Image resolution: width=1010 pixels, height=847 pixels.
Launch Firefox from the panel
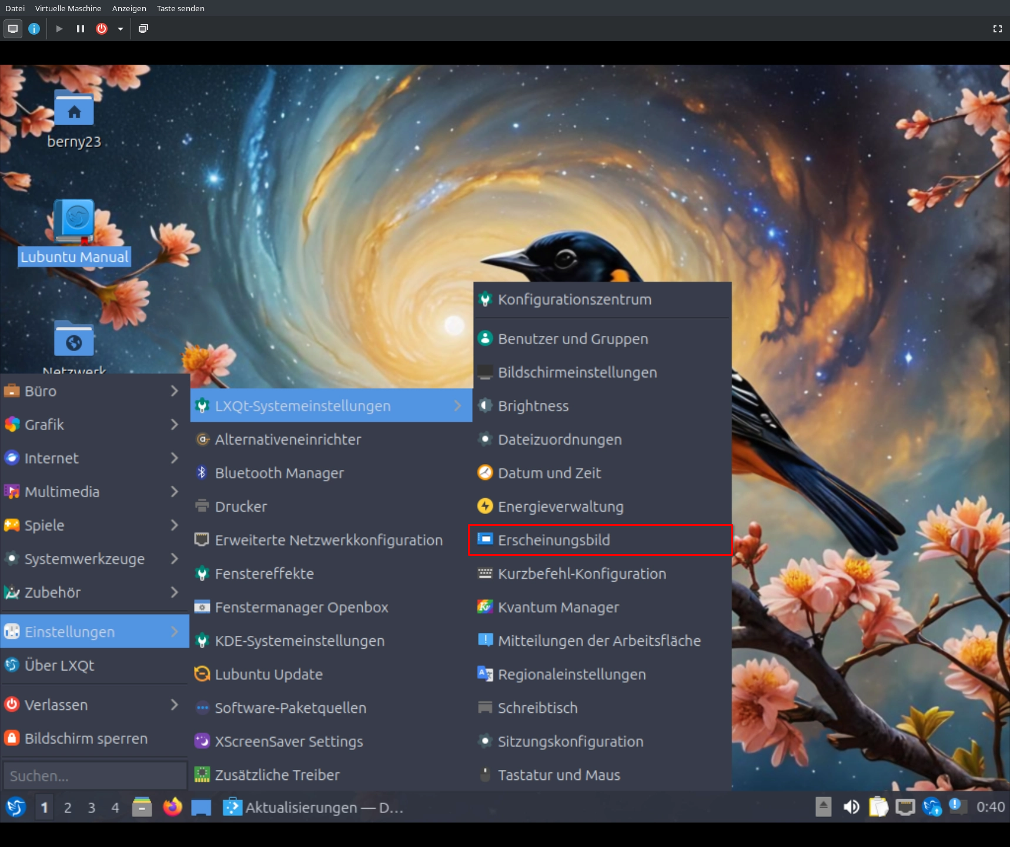172,807
